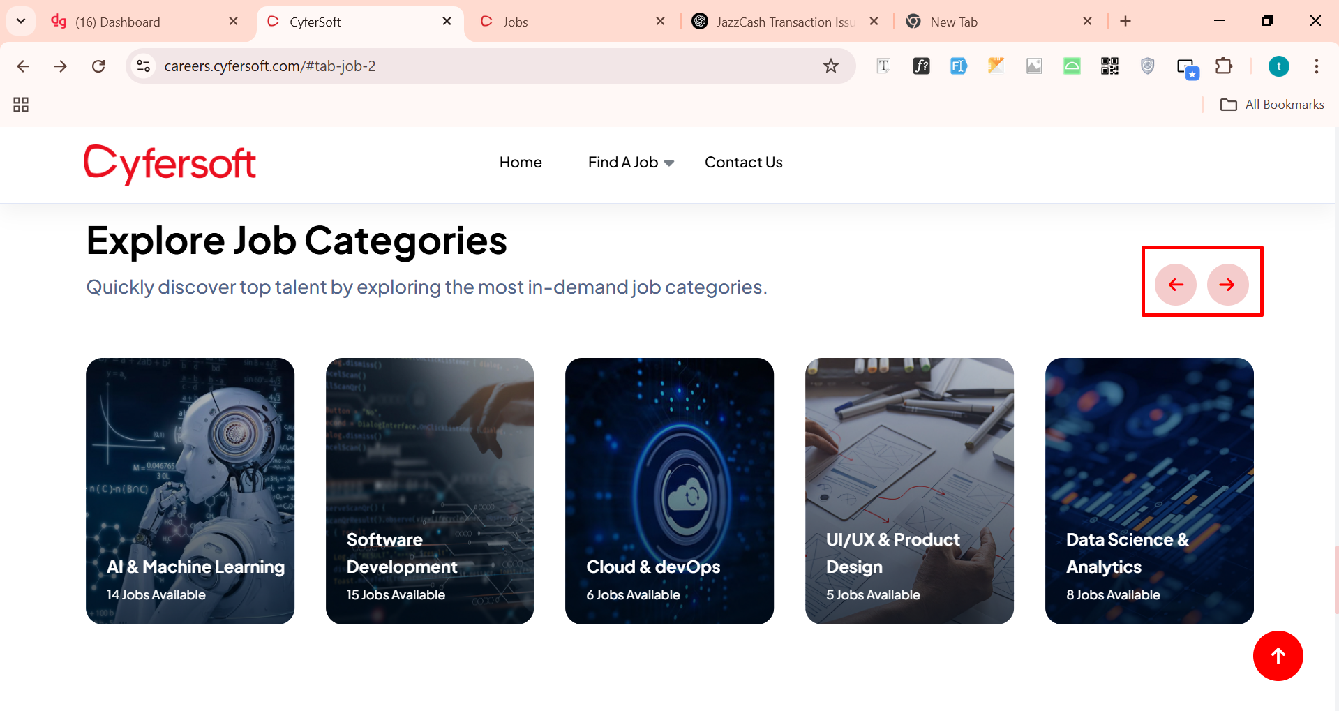
Task: Click the red scroll-to-top arrow button
Action: (1278, 656)
